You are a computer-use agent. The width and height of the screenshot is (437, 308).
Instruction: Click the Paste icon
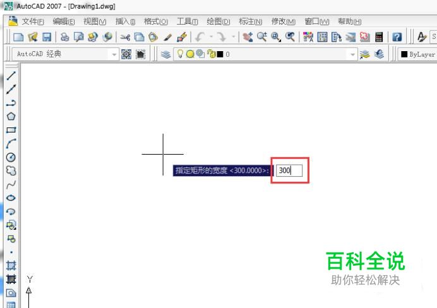tap(153, 37)
